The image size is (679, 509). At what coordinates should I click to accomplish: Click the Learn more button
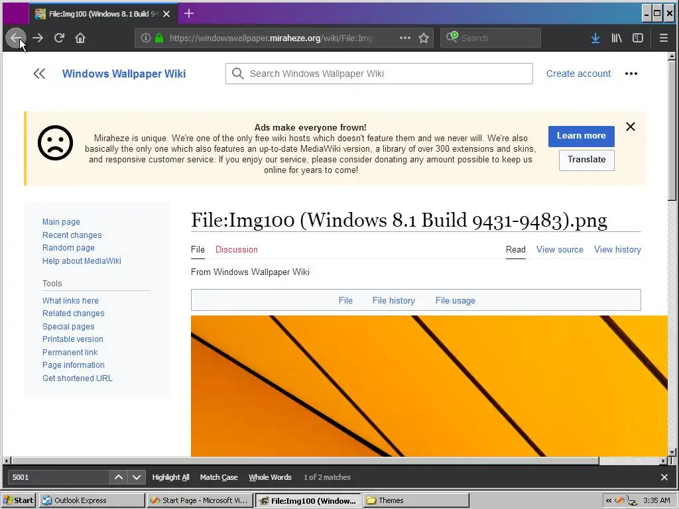point(581,136)
